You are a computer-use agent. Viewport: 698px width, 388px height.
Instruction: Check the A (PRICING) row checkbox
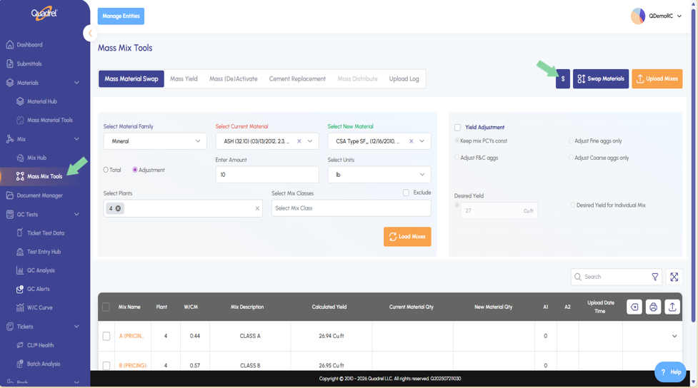click(x=106, y=336)
